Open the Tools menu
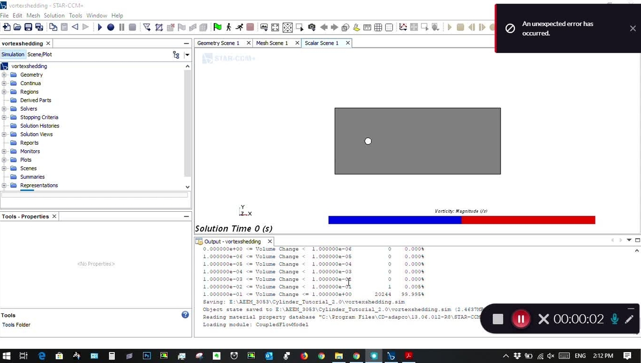This screenshot has width=641, height=363. tap(76, 16)
